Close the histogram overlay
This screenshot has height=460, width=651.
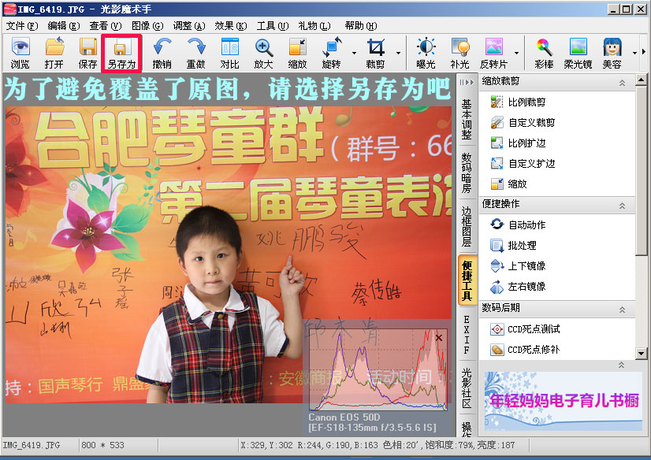439,338
